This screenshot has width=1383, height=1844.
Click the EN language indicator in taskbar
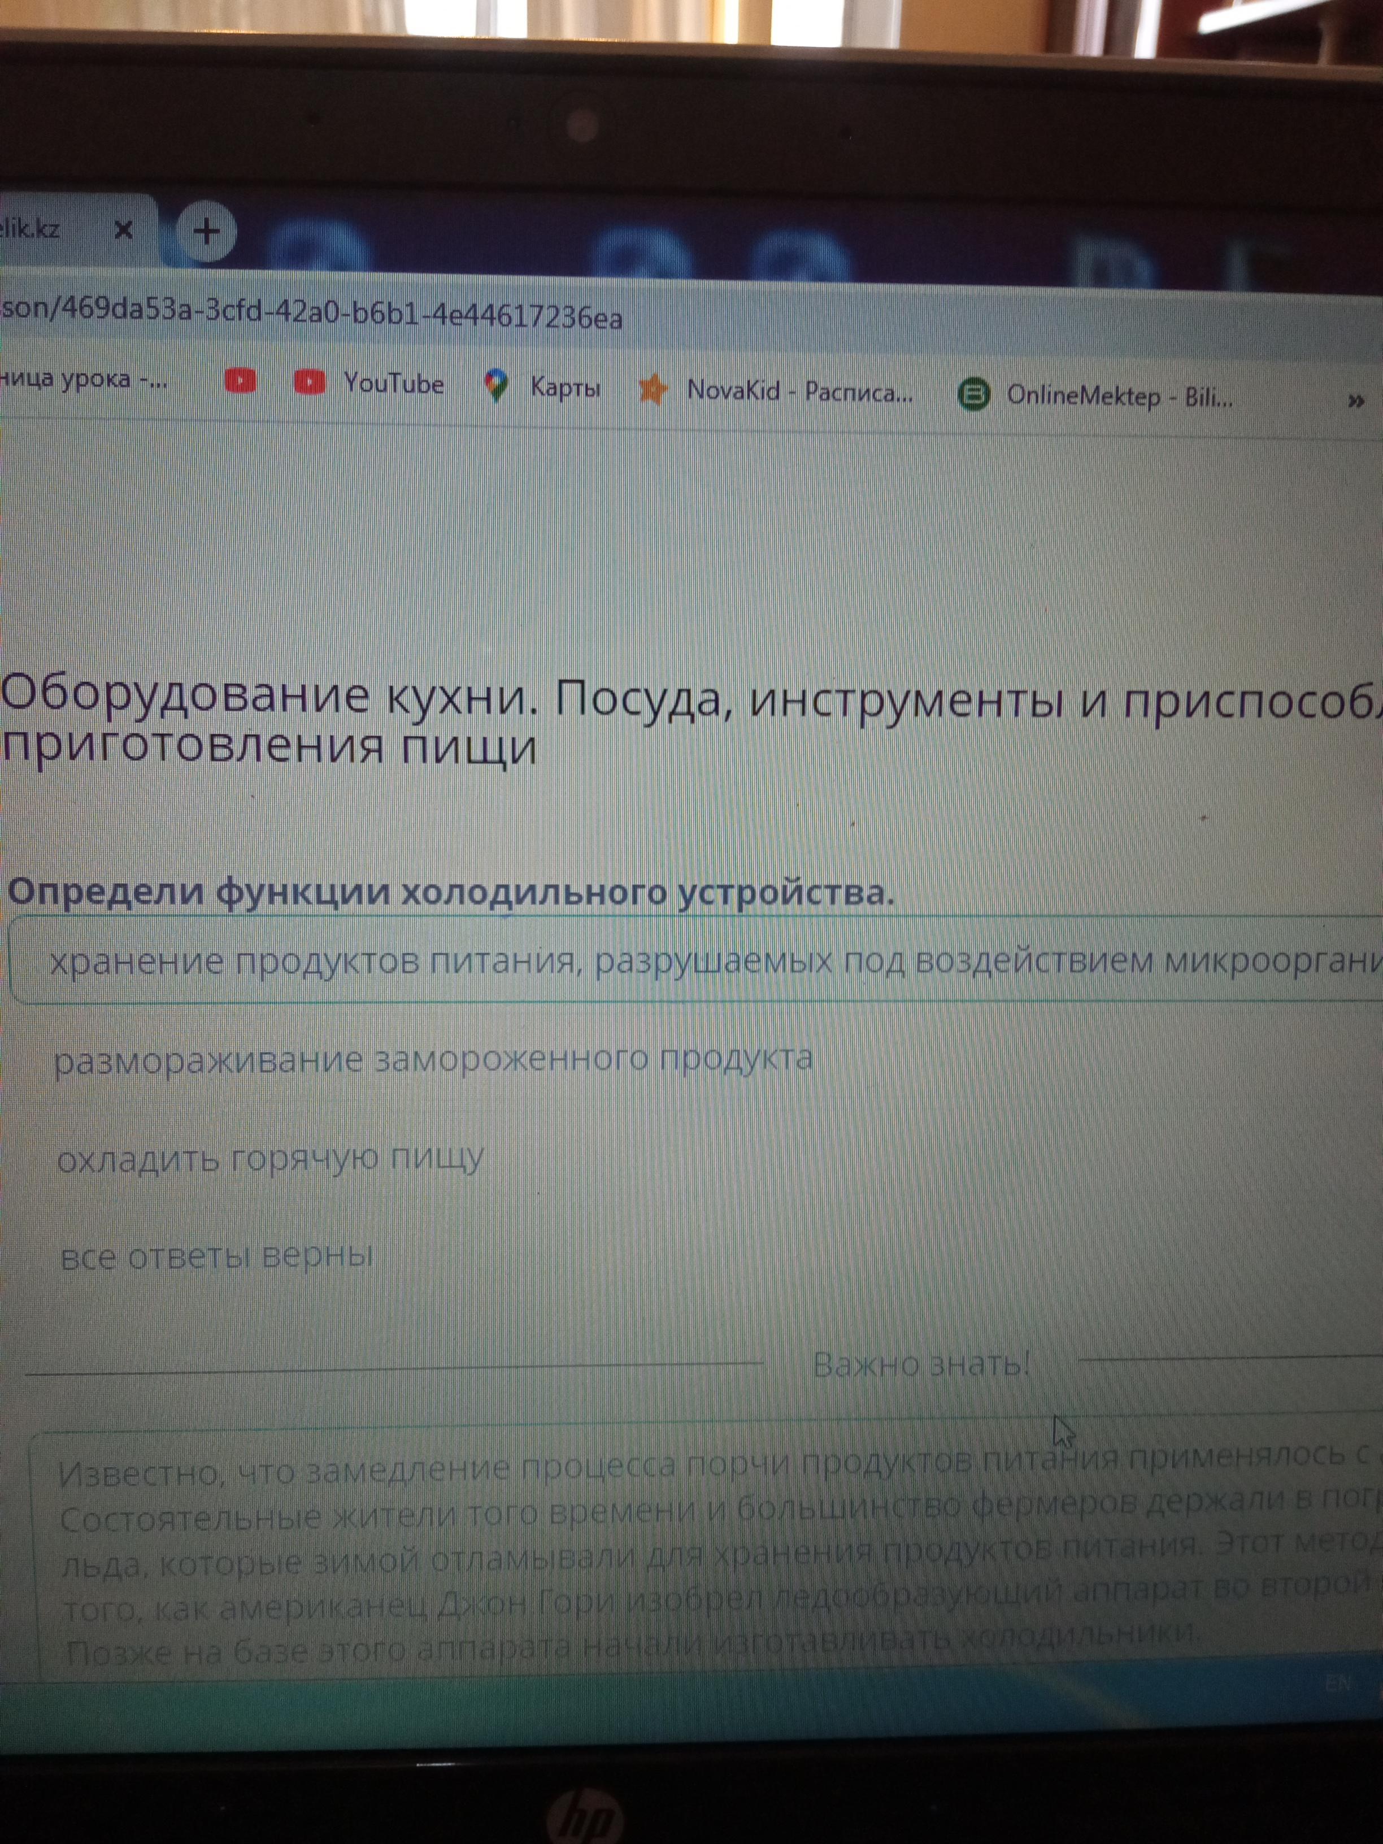(x=1337, y=1683)
